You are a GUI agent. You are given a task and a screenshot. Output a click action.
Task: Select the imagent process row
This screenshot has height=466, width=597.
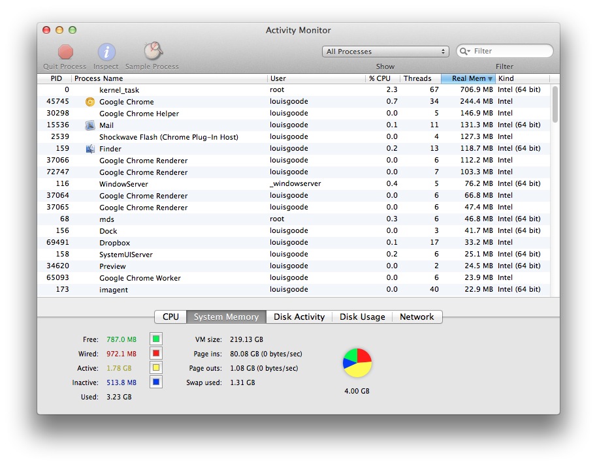(x=293, y=290)
